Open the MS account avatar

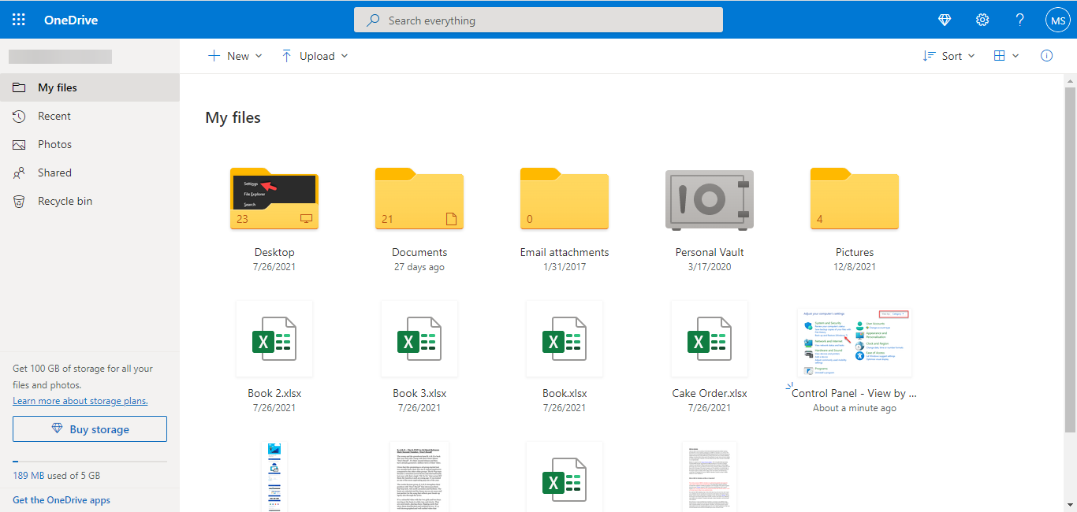point(1057,20)
